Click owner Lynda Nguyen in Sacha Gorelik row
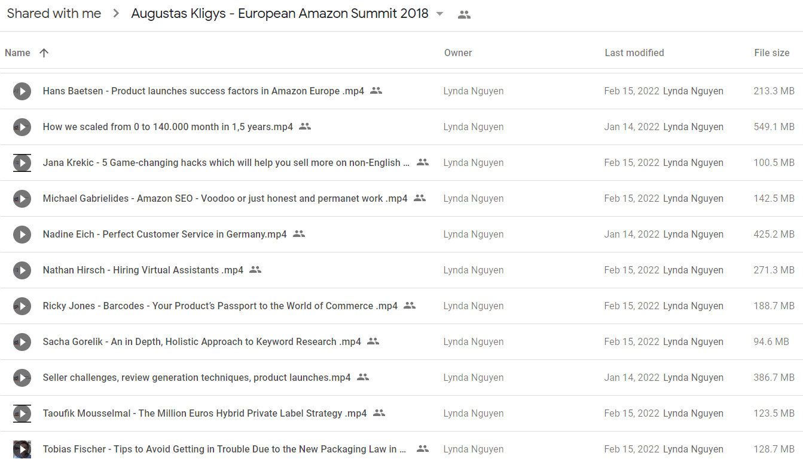Screen dimensions: 803x462 [x=474, y=342]
